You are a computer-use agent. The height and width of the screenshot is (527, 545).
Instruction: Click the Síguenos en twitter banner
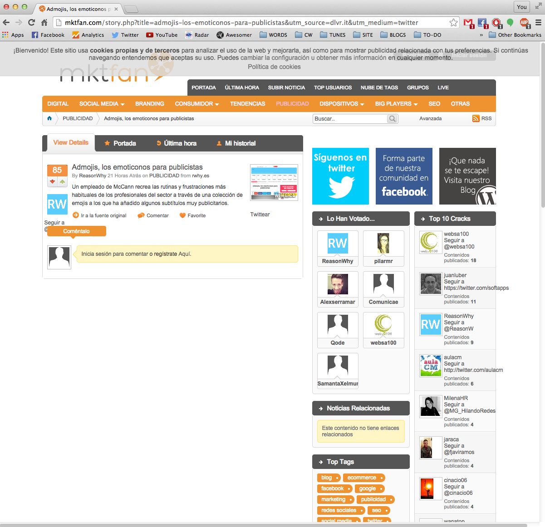340,176
